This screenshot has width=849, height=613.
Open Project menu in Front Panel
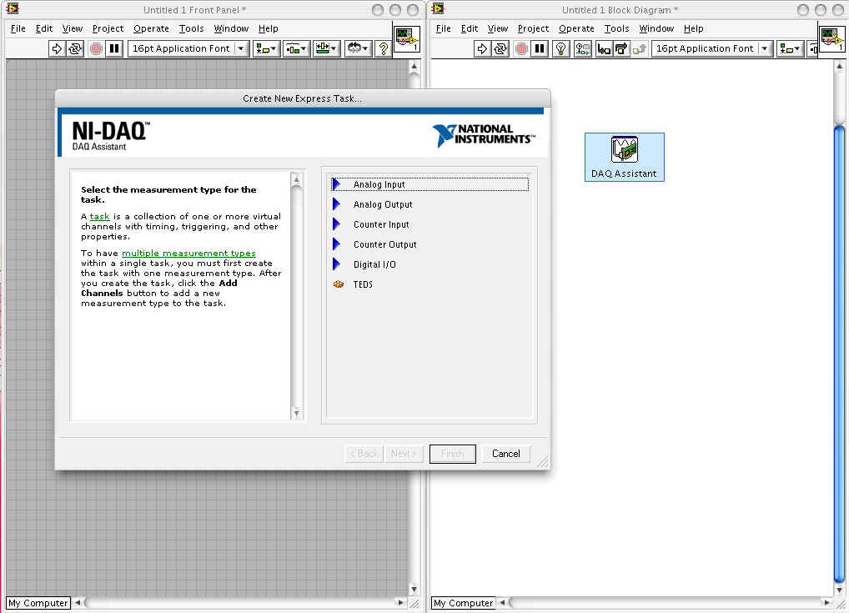[x=108, y=28]
